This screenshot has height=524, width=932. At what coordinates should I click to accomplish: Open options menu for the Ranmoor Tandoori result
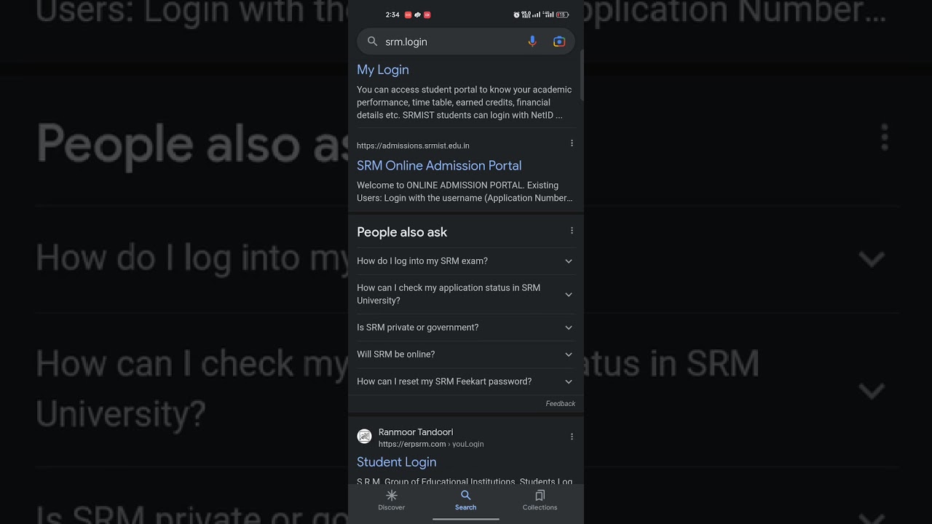(x=572, y=437)
